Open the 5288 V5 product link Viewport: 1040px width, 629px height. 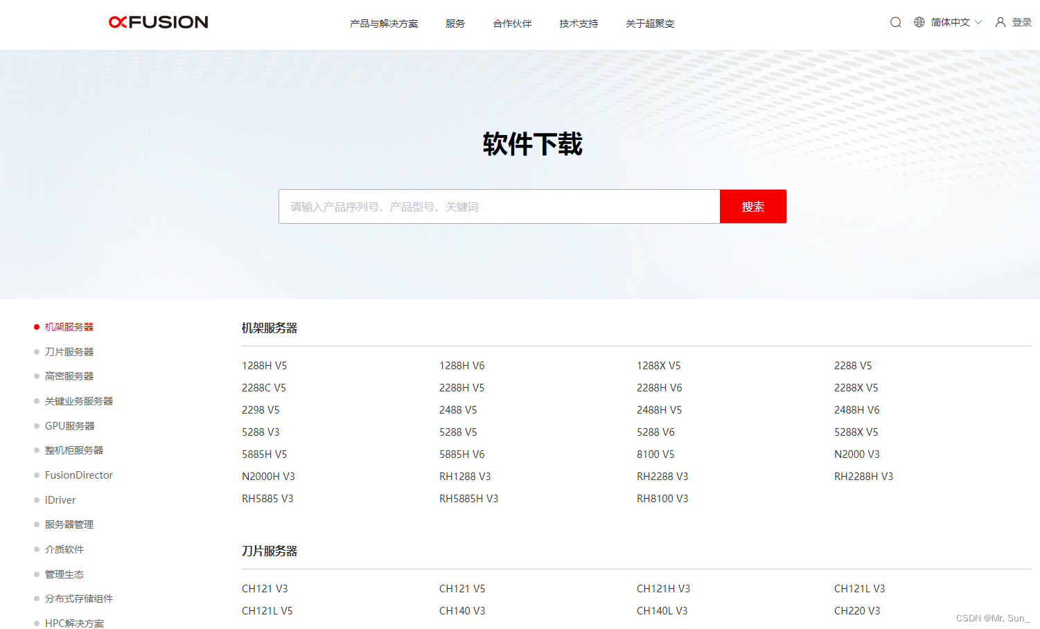458,432
